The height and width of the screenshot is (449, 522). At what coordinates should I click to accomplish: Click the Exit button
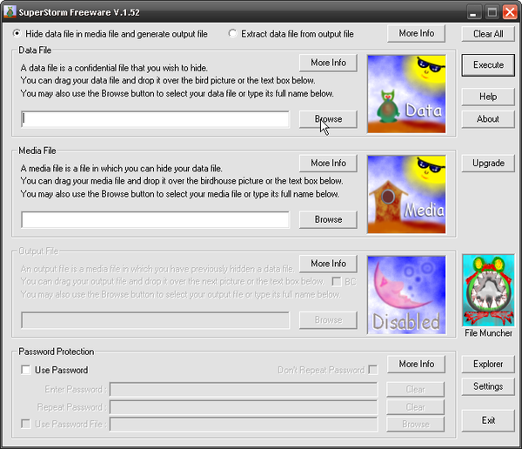point(488,420)
